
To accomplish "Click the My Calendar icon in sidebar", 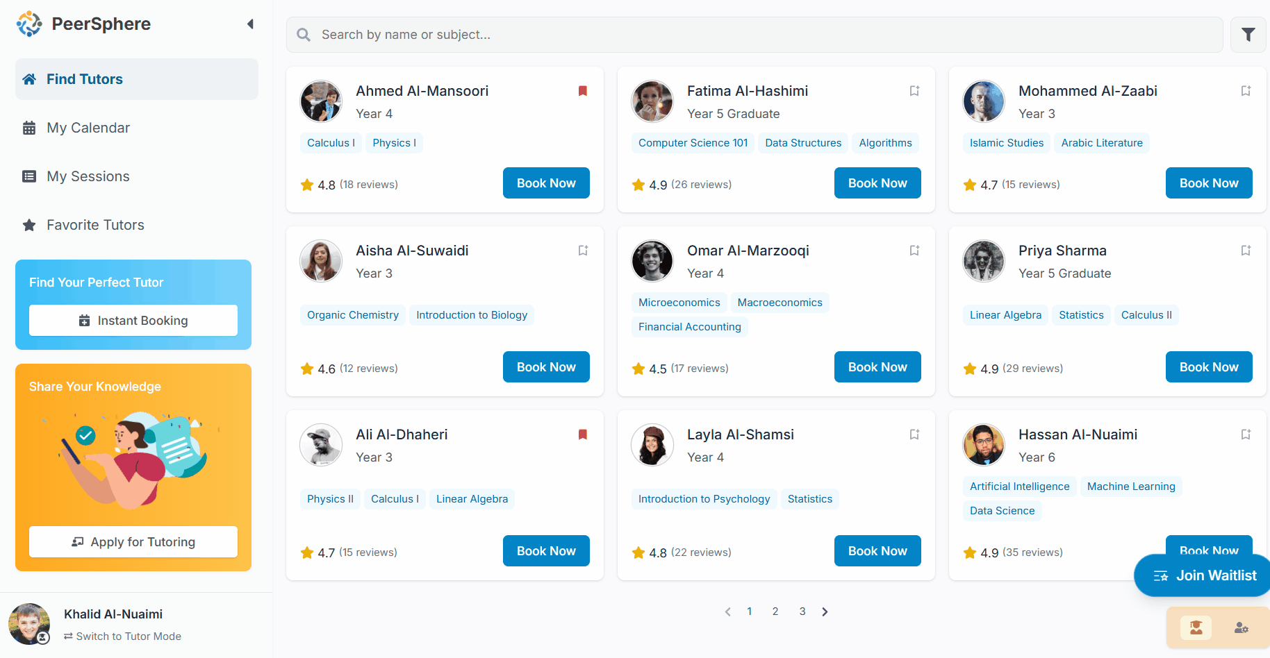I will click(29, 128).
